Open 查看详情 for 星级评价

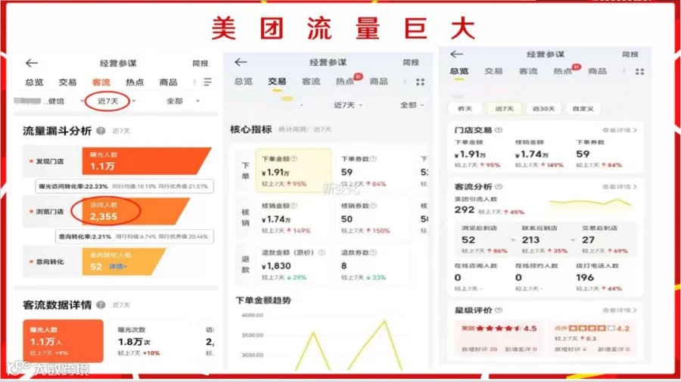(x=620, y=310)
